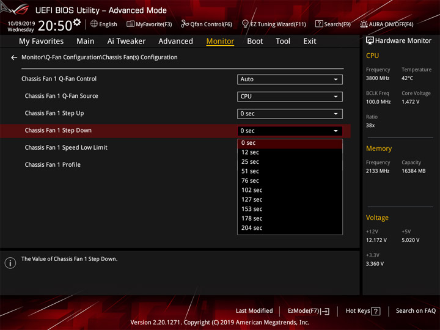Click CPU temperature value 42°C
This screenshot has height=330, width=440.
tap(407, 78)
